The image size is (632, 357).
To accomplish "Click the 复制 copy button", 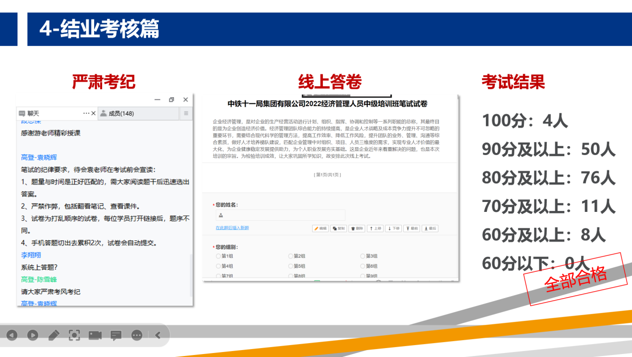I will click(x=338, y=228).
